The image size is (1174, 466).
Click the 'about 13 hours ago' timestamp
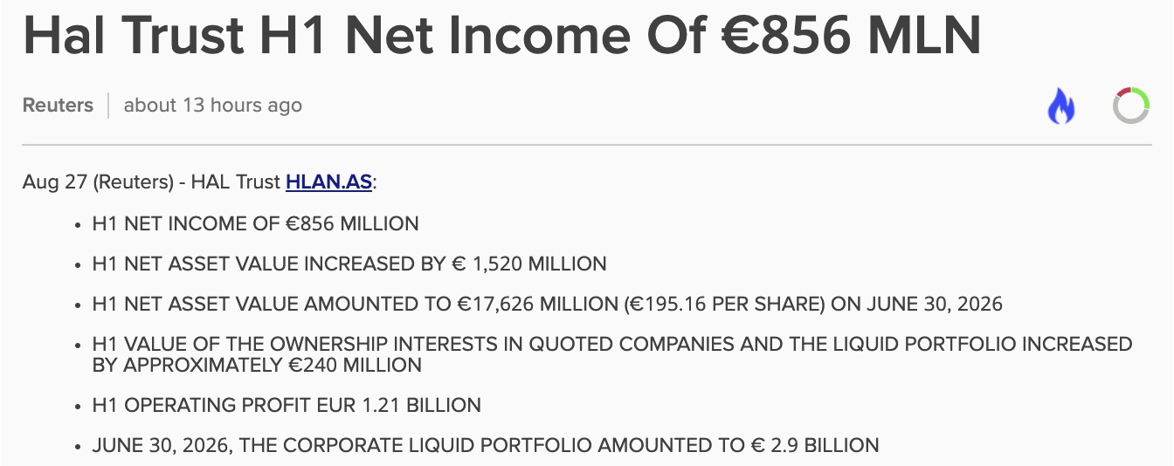213,106
